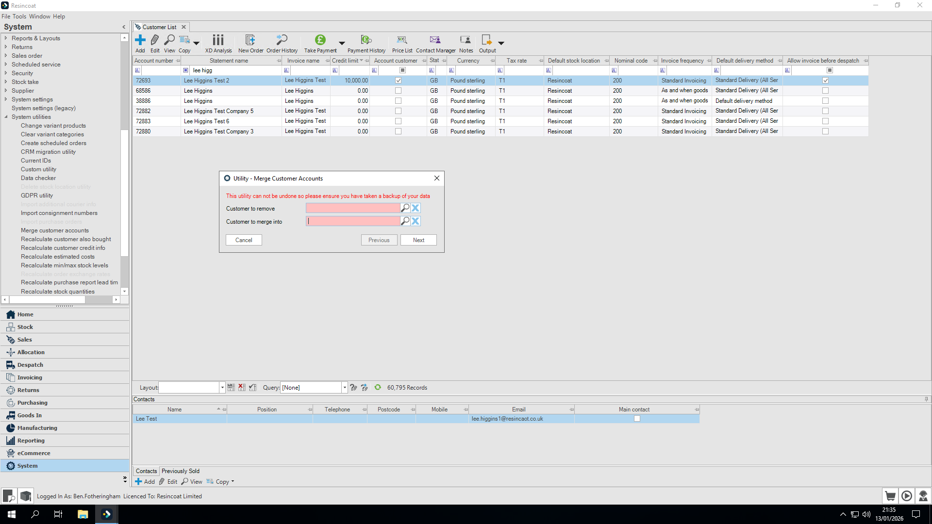Viewport: 932px width, 524px height.
Task: Click the Price List toolbar icon
Action: click(401, 40)
